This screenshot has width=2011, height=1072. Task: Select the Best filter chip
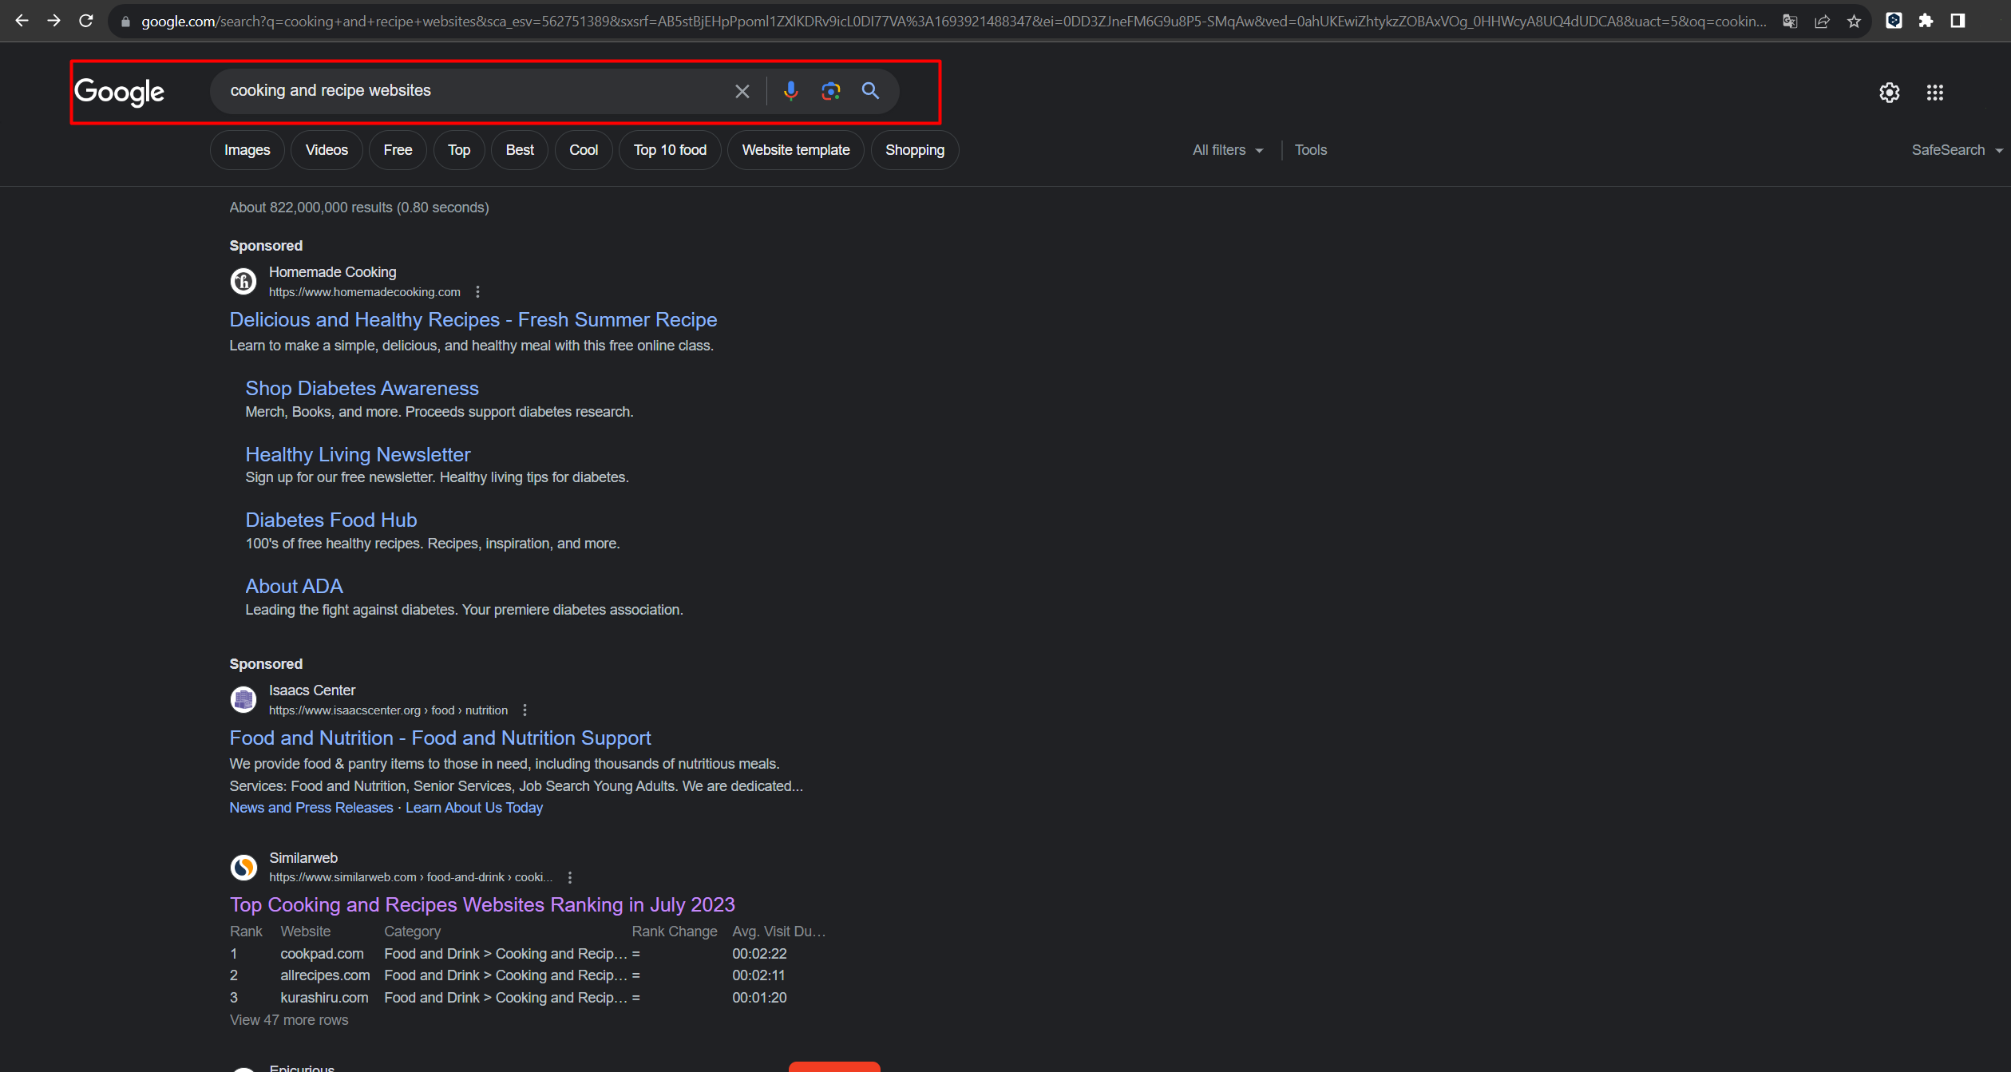click(520, 150)
